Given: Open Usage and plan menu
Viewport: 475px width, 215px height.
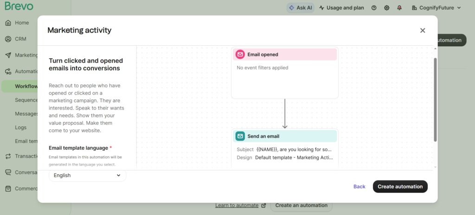Looking at the screenshot, I should point(341,8).
